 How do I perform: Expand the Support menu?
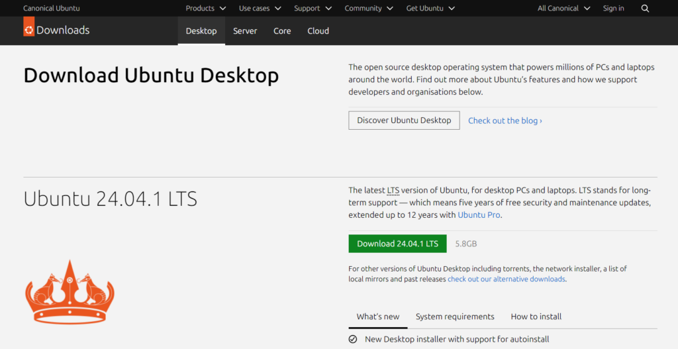coord(313,8)
